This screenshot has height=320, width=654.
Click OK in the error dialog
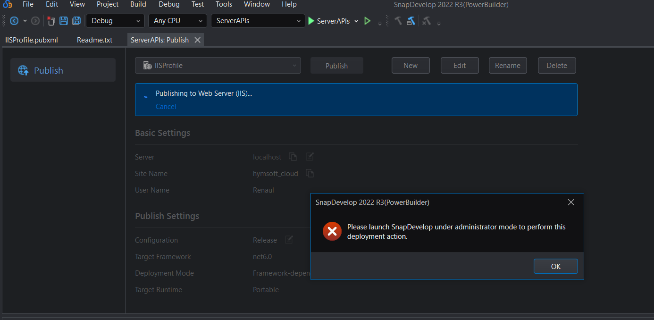coord(555,266)
